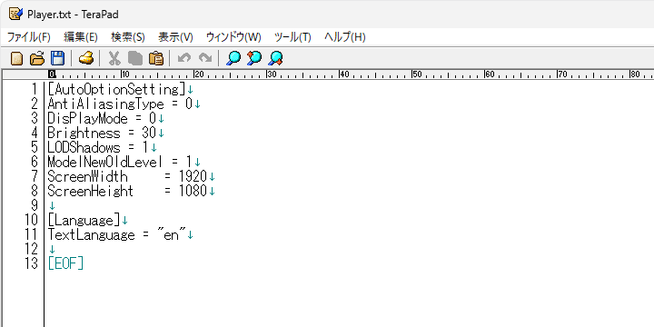Click the AntiAliasingType = 0 line
654x327 pixels.
[x=120, y=104]
